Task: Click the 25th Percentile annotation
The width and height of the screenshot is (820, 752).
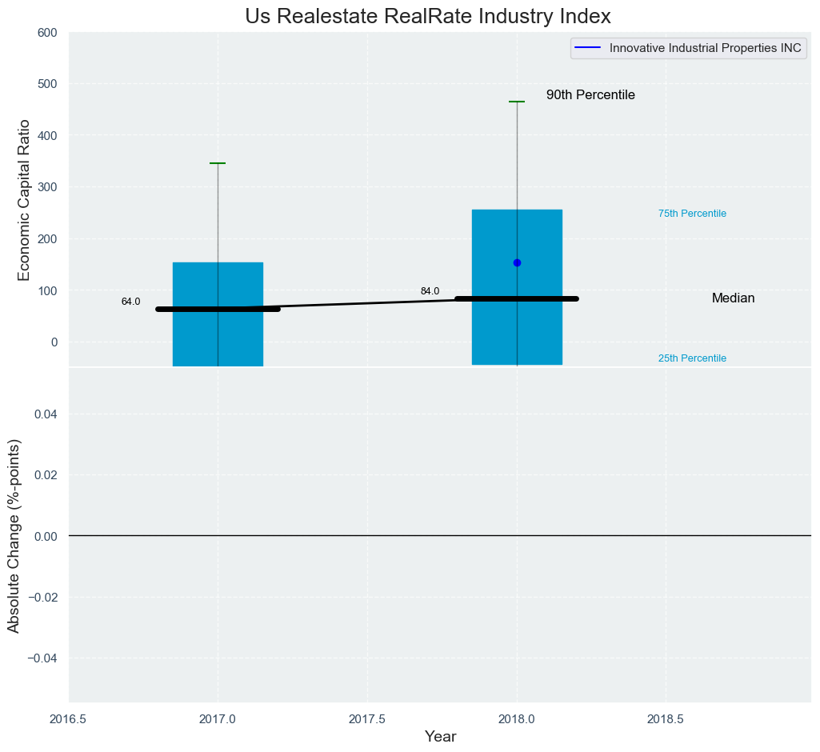Action: tap(692, 358)
